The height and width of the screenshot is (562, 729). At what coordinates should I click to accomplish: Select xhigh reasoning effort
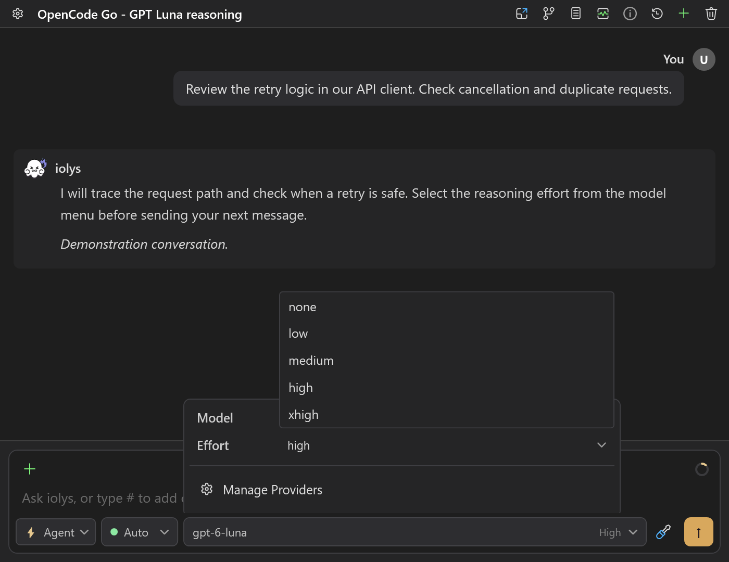click(447, 415)
